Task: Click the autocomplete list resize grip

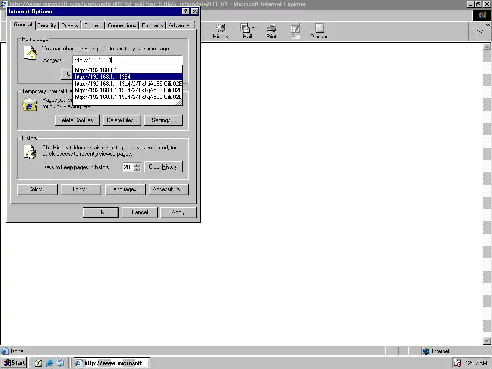Action: [x=179, y=102]
